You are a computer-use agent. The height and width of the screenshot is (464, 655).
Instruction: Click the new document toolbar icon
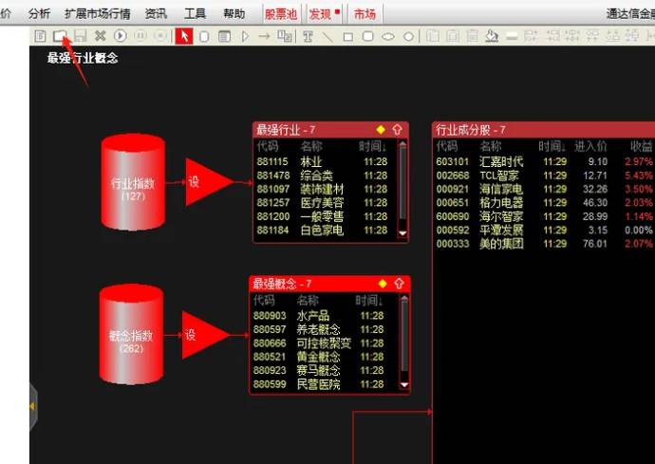point(40,36)
